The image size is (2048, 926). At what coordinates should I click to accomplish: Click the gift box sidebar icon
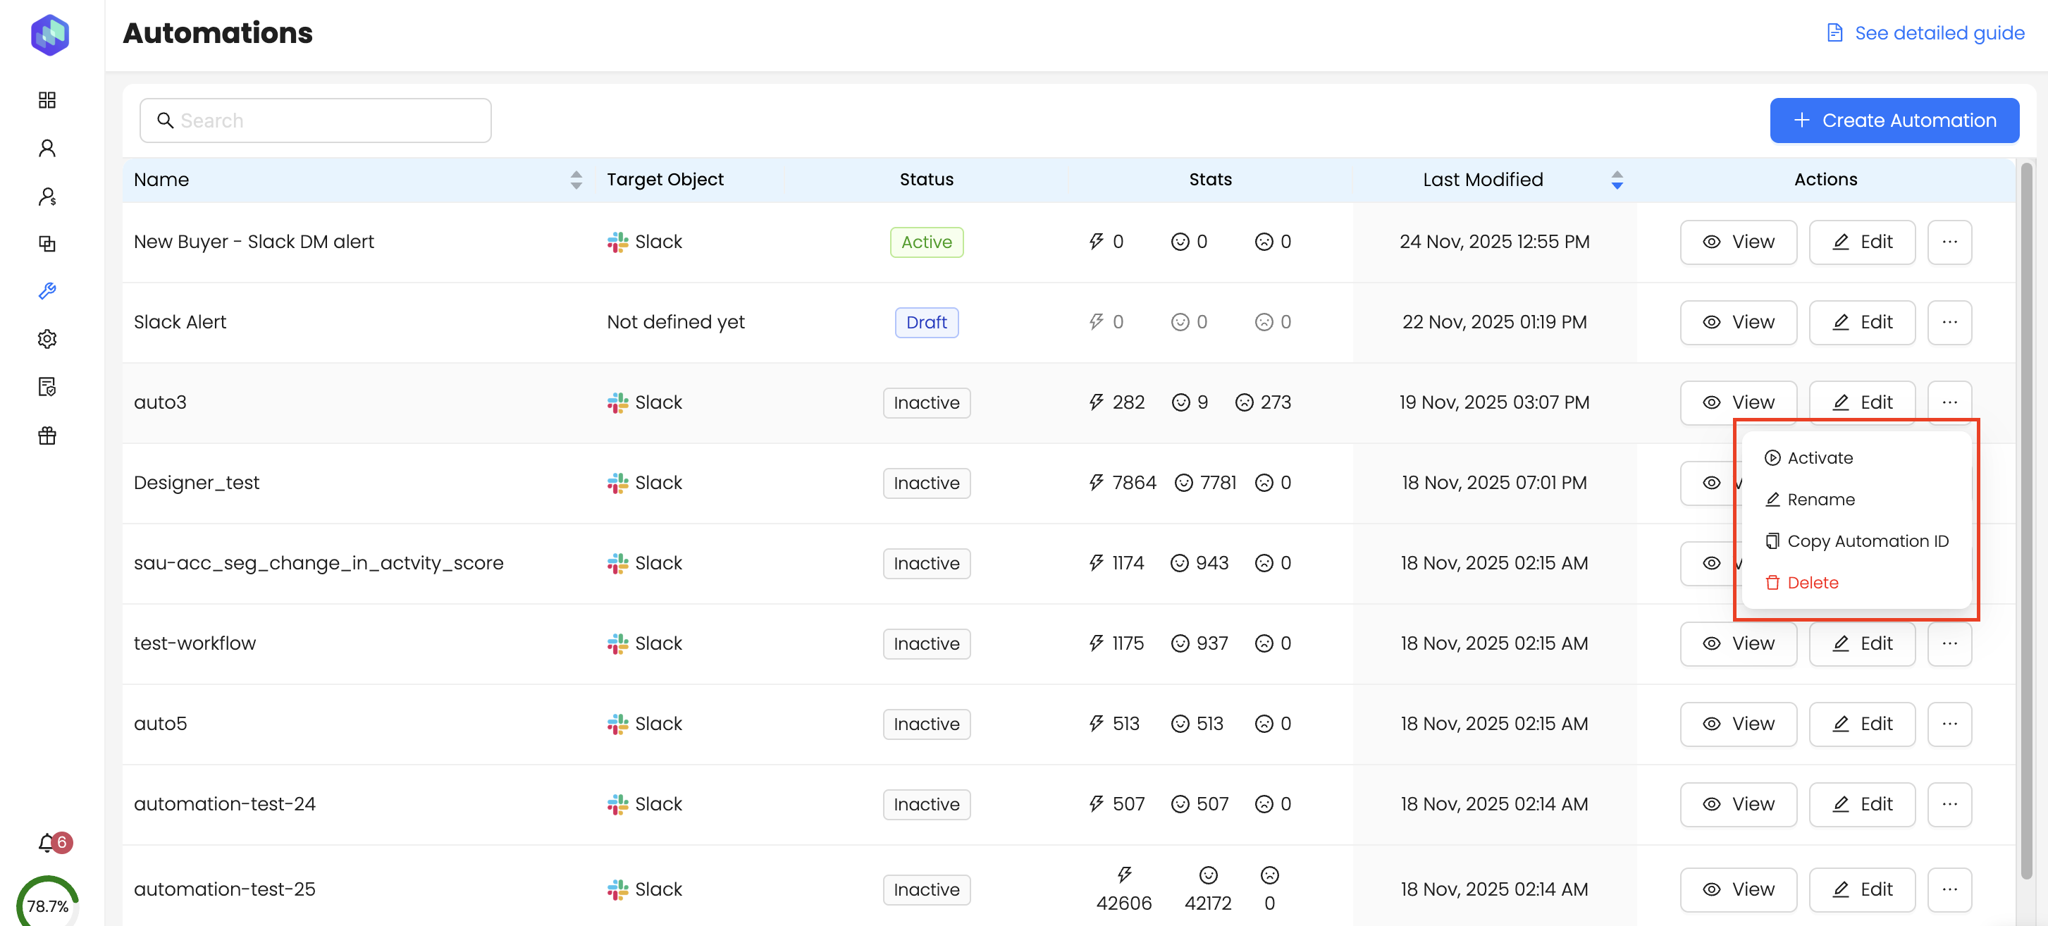[x=47, y=436]
